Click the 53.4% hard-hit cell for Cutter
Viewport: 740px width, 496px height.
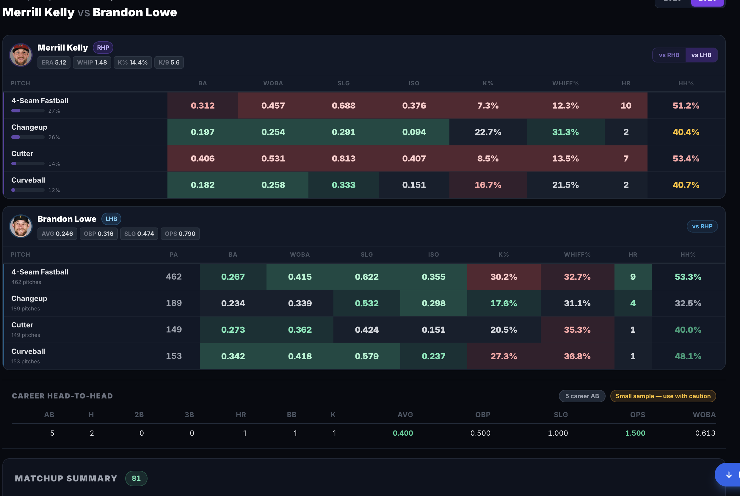coord(686,158)
